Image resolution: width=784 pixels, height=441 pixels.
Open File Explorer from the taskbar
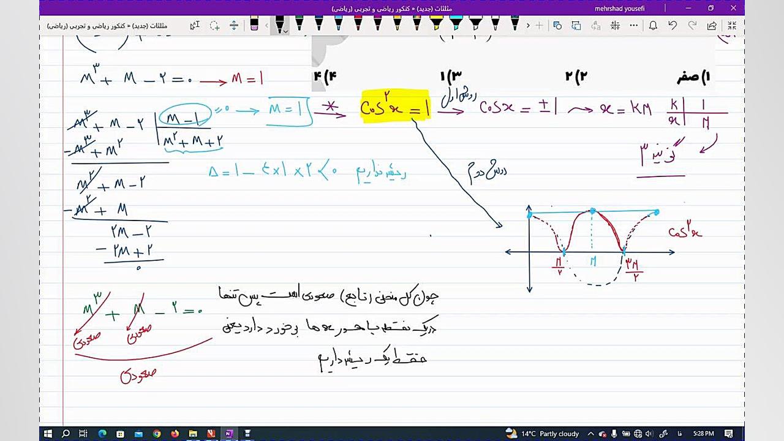193,434
